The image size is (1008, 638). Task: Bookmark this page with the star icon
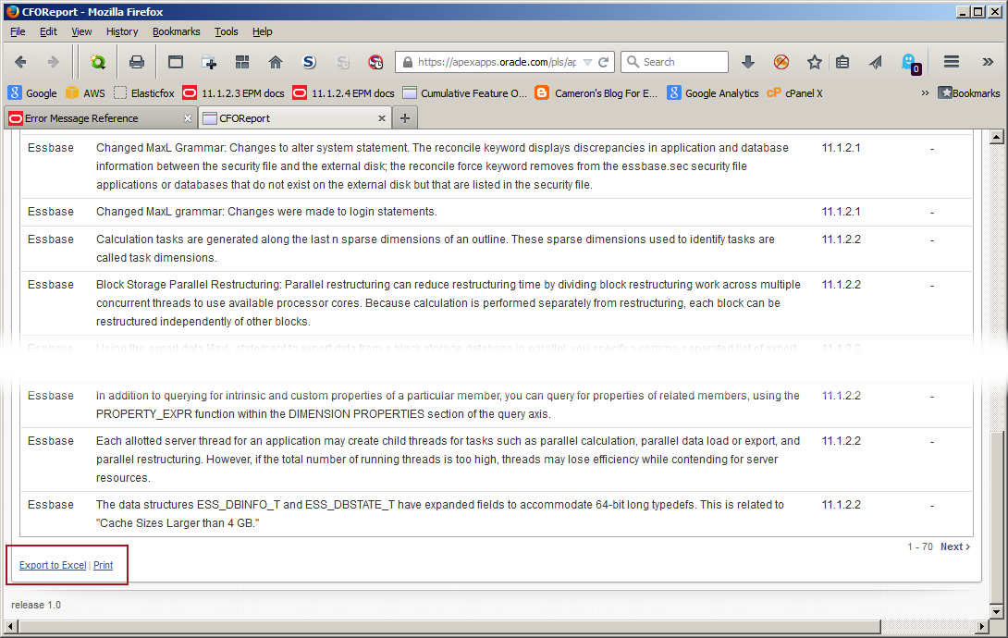(815, 62)
